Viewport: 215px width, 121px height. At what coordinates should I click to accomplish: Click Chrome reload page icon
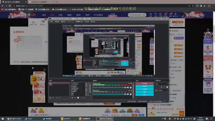10,6
